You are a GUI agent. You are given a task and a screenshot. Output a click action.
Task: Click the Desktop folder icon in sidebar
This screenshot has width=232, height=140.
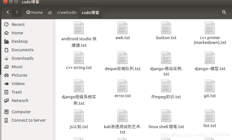6,41
